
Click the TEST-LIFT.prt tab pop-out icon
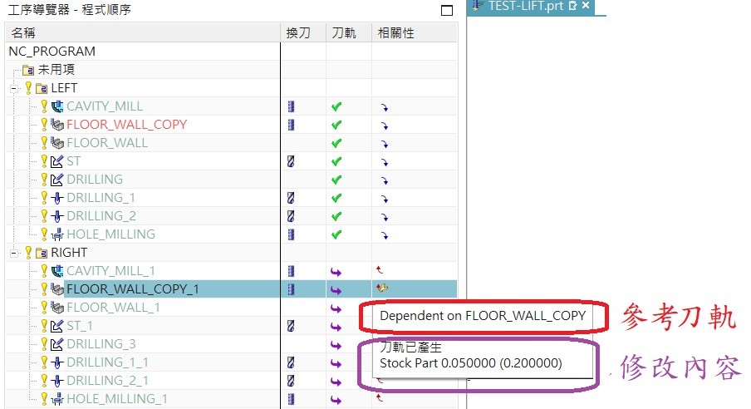click(572, 6)
